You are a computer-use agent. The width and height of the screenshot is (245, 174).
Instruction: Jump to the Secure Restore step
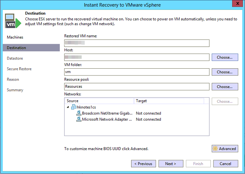coord(19,69)
